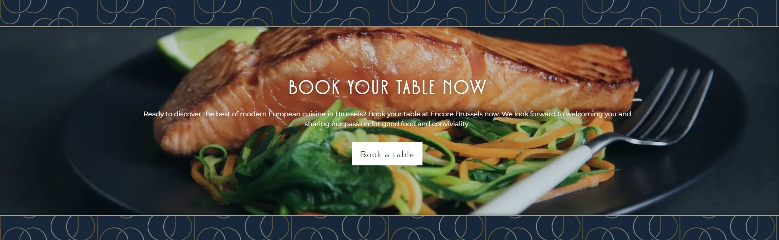Click the word TABLE in the heading
This screenshot has height=240, width=779.
(x=415, y=87)
